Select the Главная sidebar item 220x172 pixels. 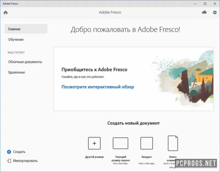(26, 29)
